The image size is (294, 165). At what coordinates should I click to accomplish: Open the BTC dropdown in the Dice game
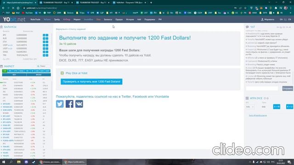[250, 107]
